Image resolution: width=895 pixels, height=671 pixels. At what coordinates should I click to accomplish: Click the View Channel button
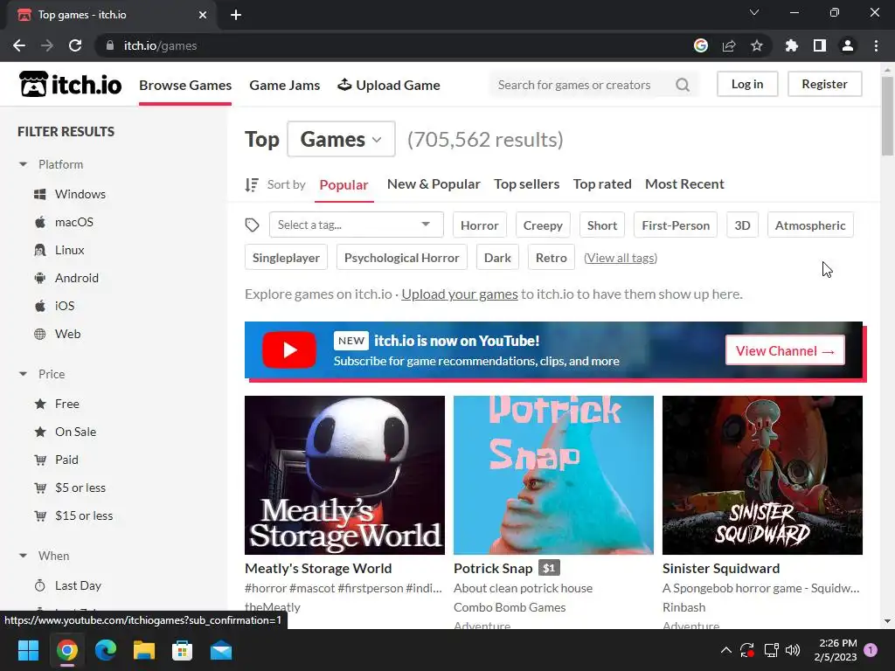click(x=785, y=351)
